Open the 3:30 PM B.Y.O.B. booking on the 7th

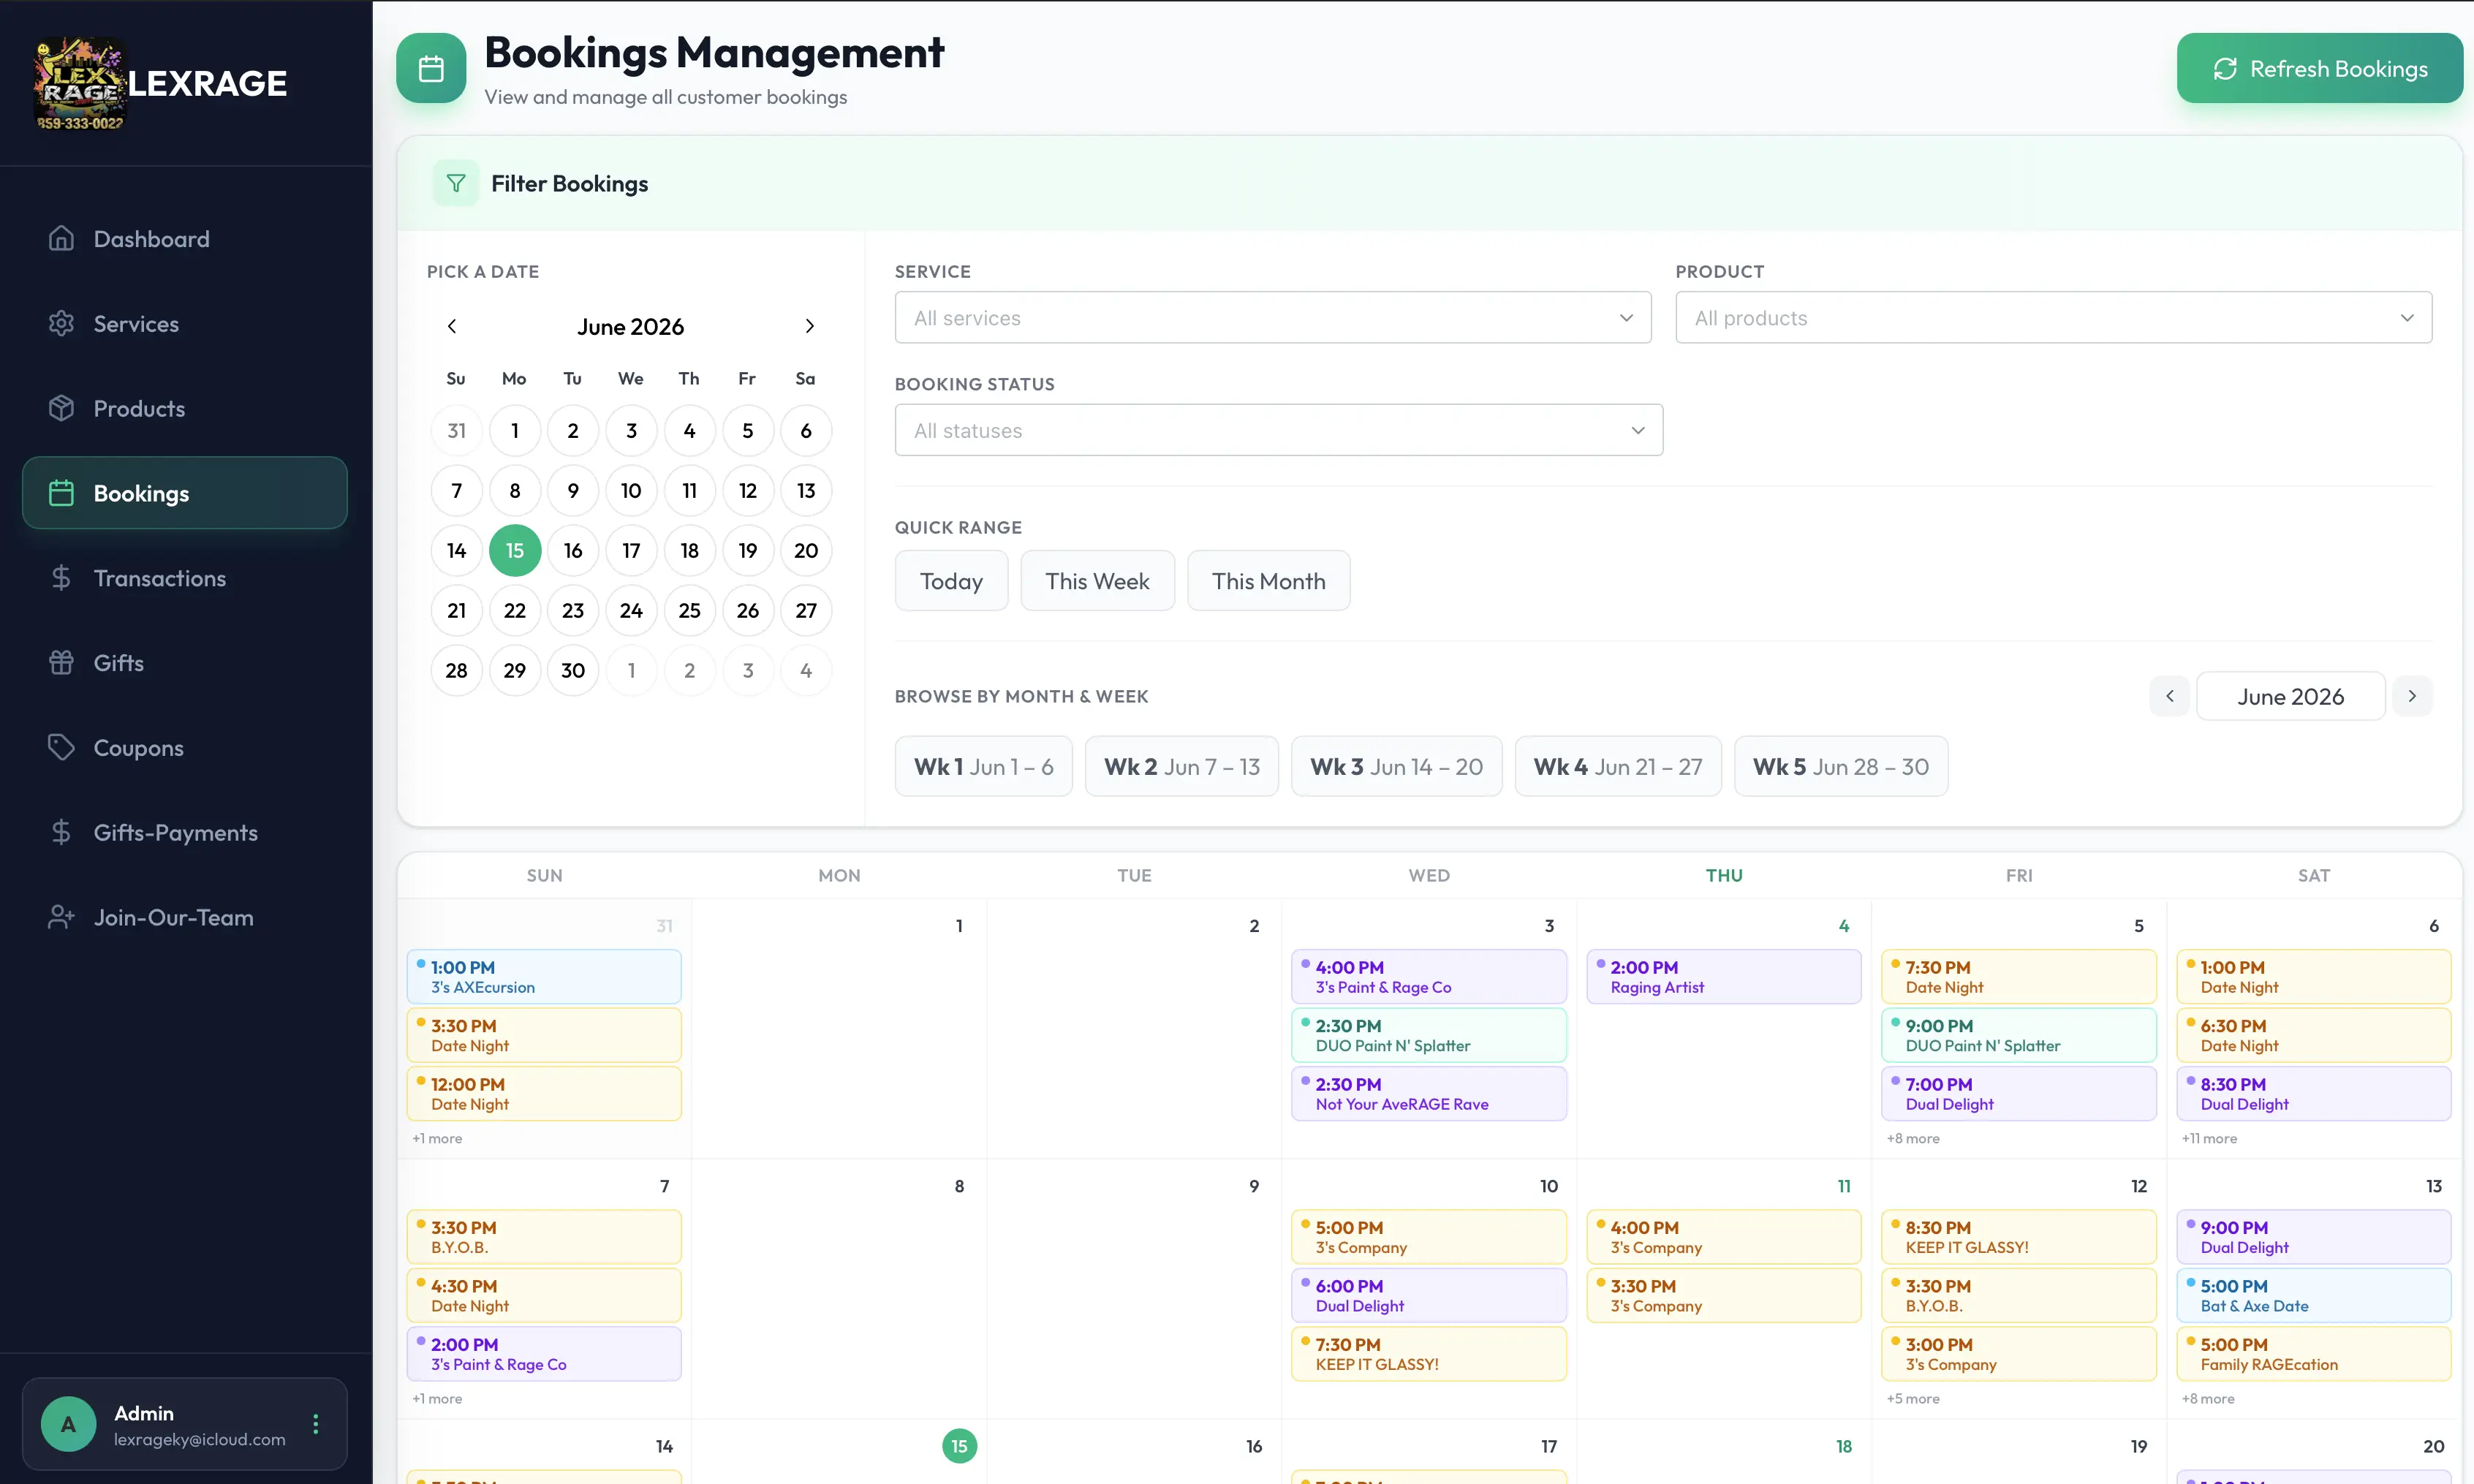pyautogui.click(x=544, y=1237)
